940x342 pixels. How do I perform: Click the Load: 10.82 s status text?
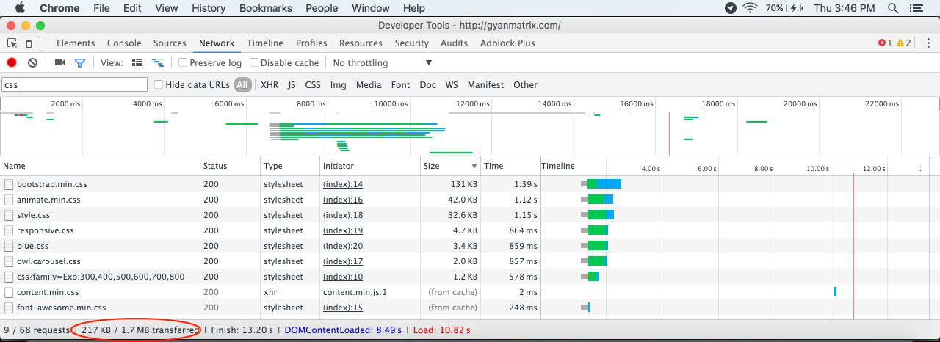[442, 330]
